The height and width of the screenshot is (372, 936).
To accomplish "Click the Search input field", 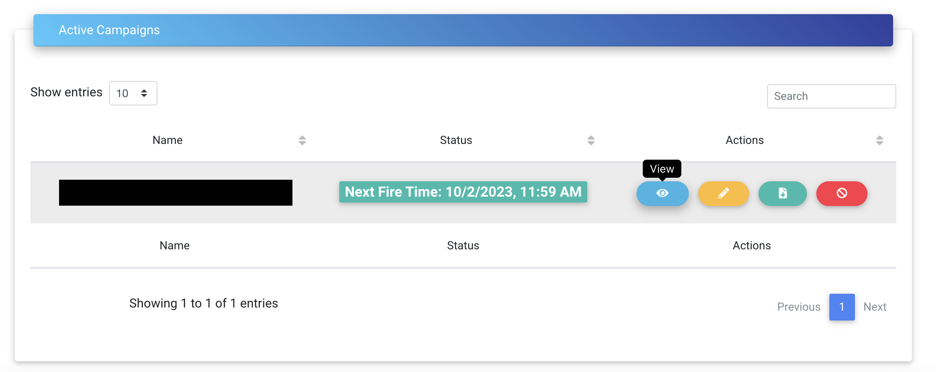I will [831, 96].
